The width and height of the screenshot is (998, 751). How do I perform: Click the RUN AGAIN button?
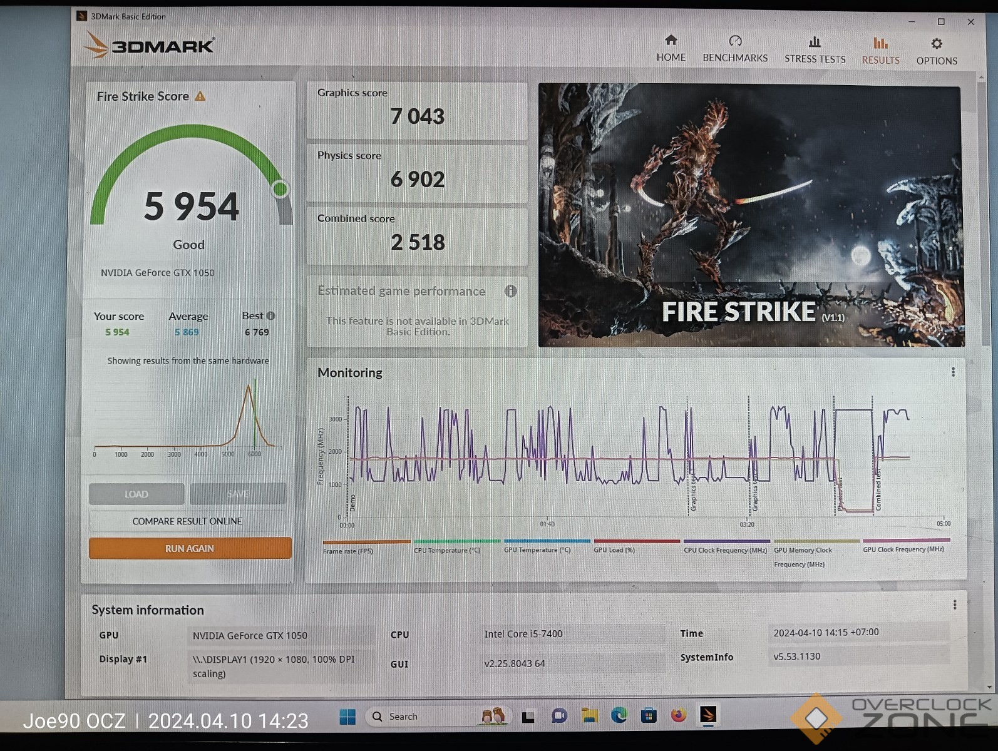tap(190, 548)
